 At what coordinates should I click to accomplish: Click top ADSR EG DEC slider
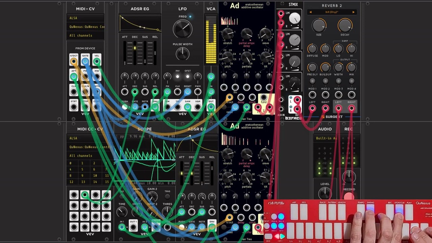pos(135,53)
